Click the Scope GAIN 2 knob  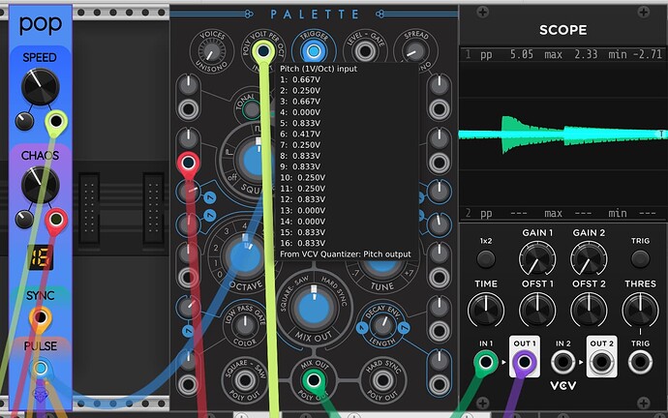589,258
